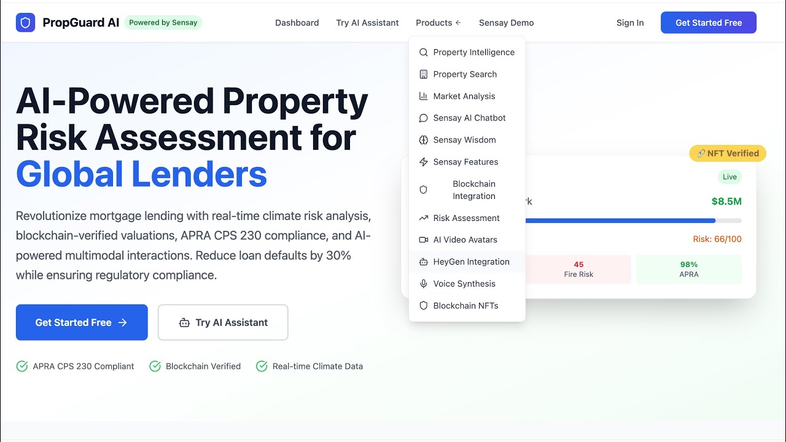Choose HeyGen Integration from the menu
This screenshot has width=786, height=442.
pyautogui.click(x=467, y=262)
